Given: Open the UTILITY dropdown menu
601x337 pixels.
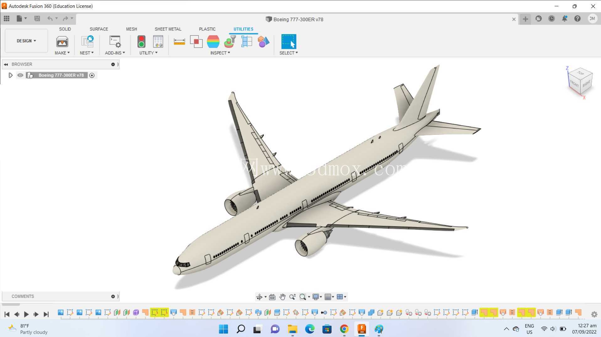Looking at the screenshot, I should (148, 53).
